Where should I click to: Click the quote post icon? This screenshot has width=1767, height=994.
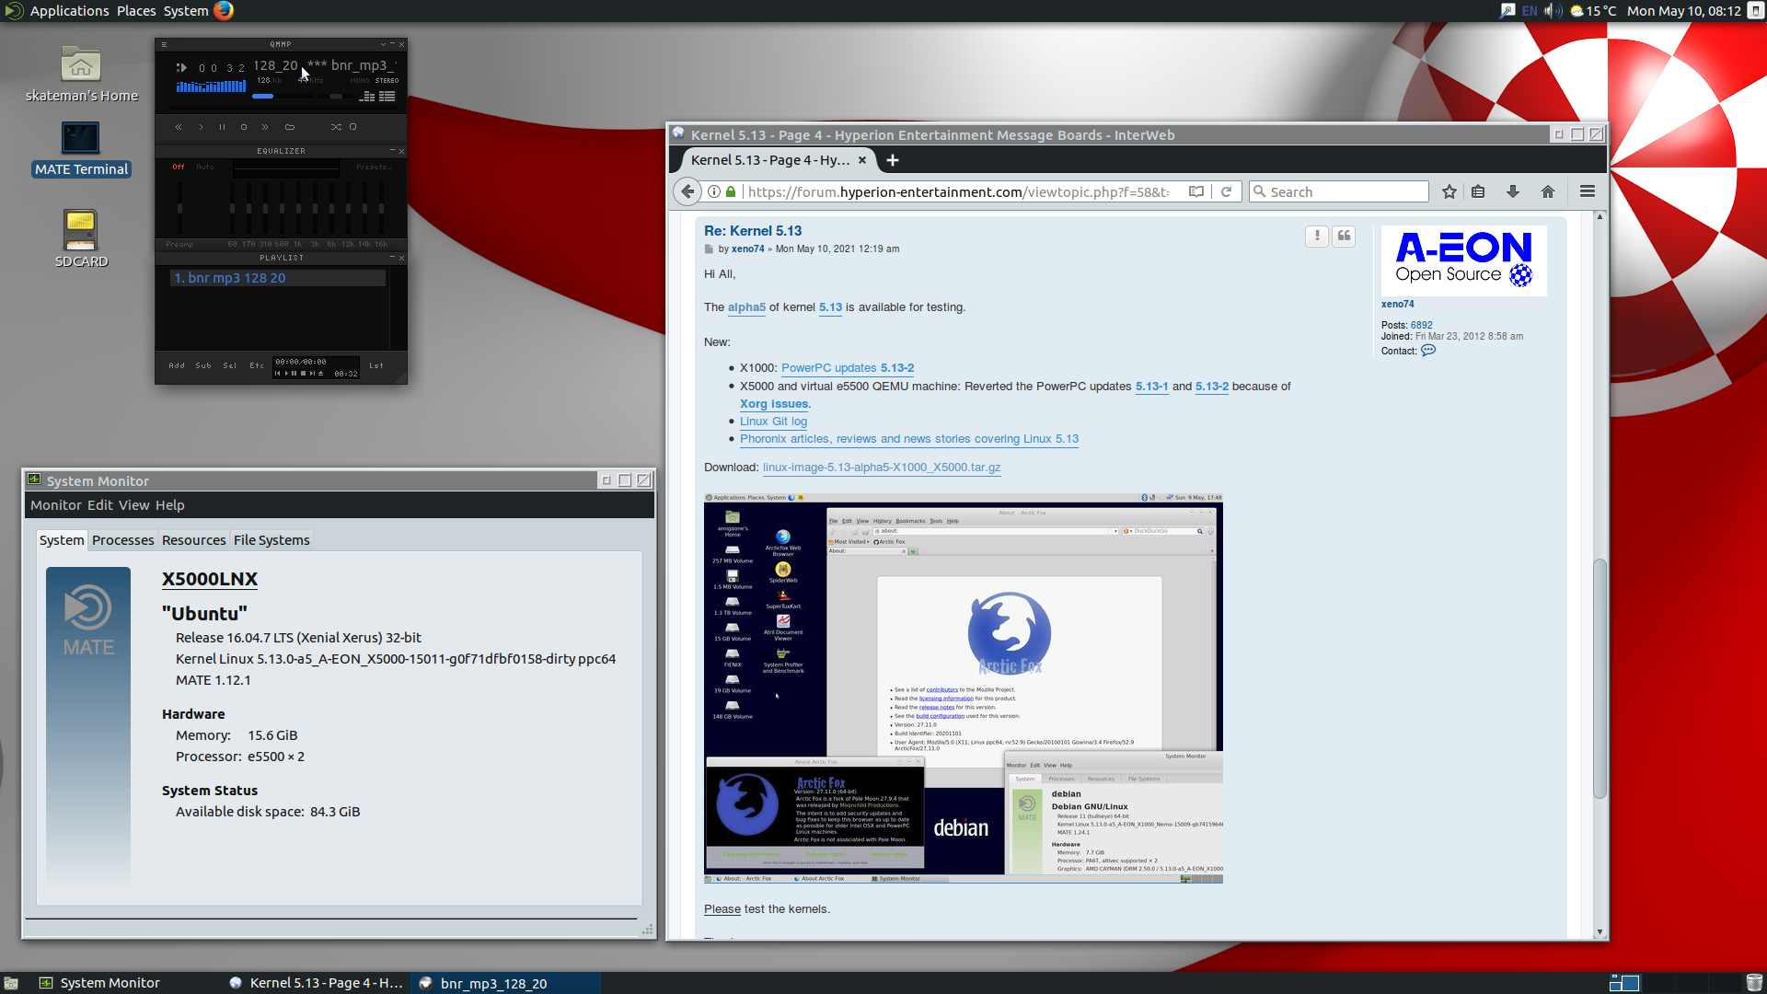(x=1344, y=237)
